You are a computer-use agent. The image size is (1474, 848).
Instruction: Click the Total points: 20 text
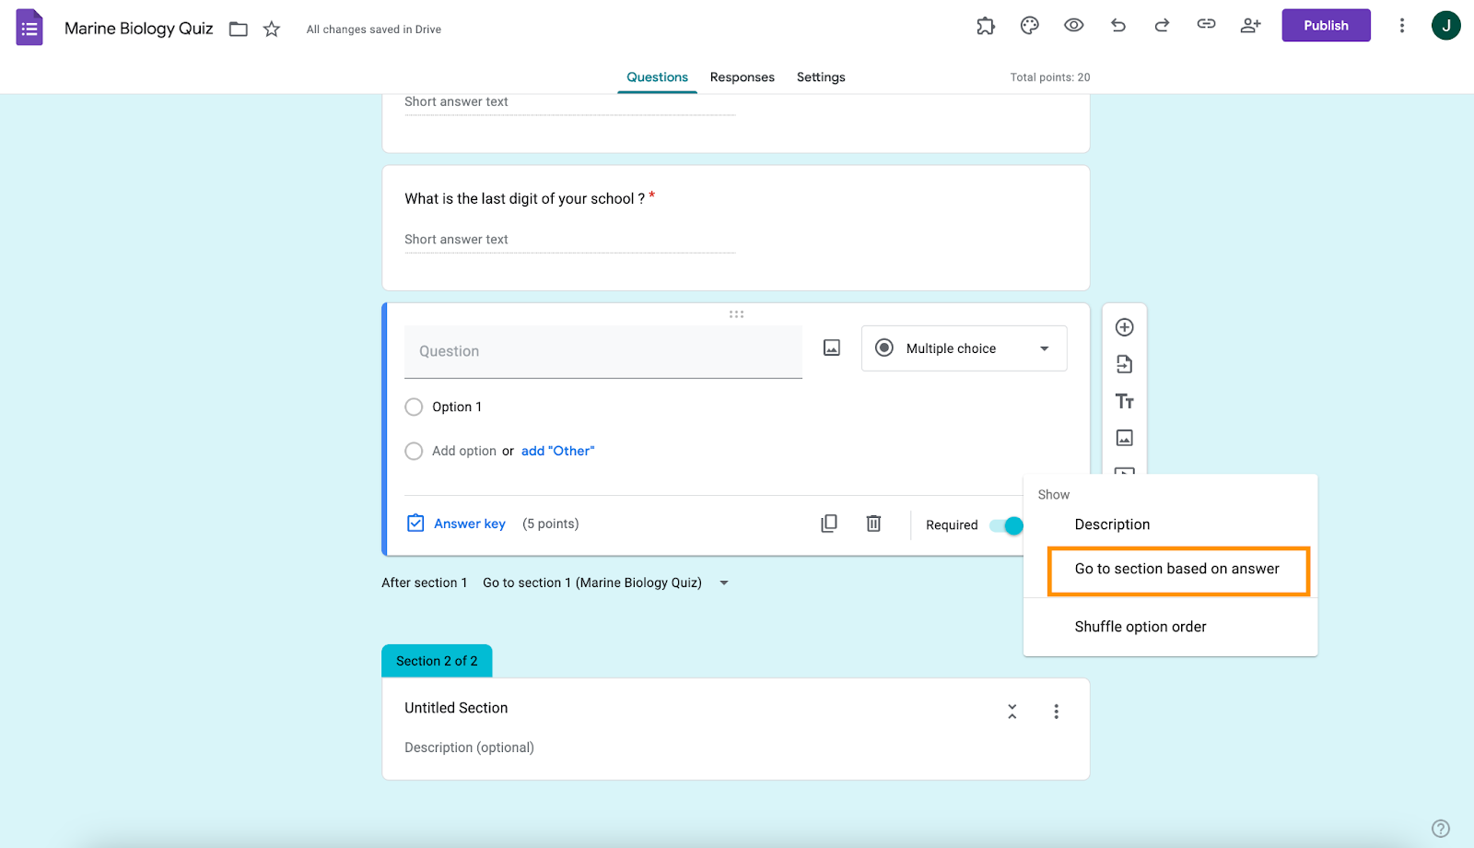1050,77
